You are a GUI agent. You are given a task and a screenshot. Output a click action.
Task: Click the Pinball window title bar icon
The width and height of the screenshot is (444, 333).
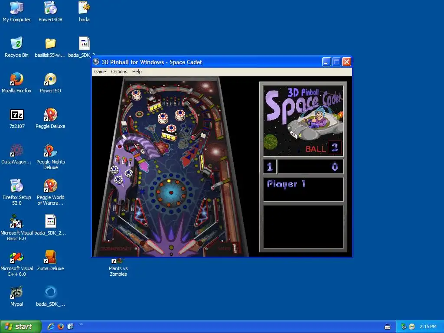[96, 62]
